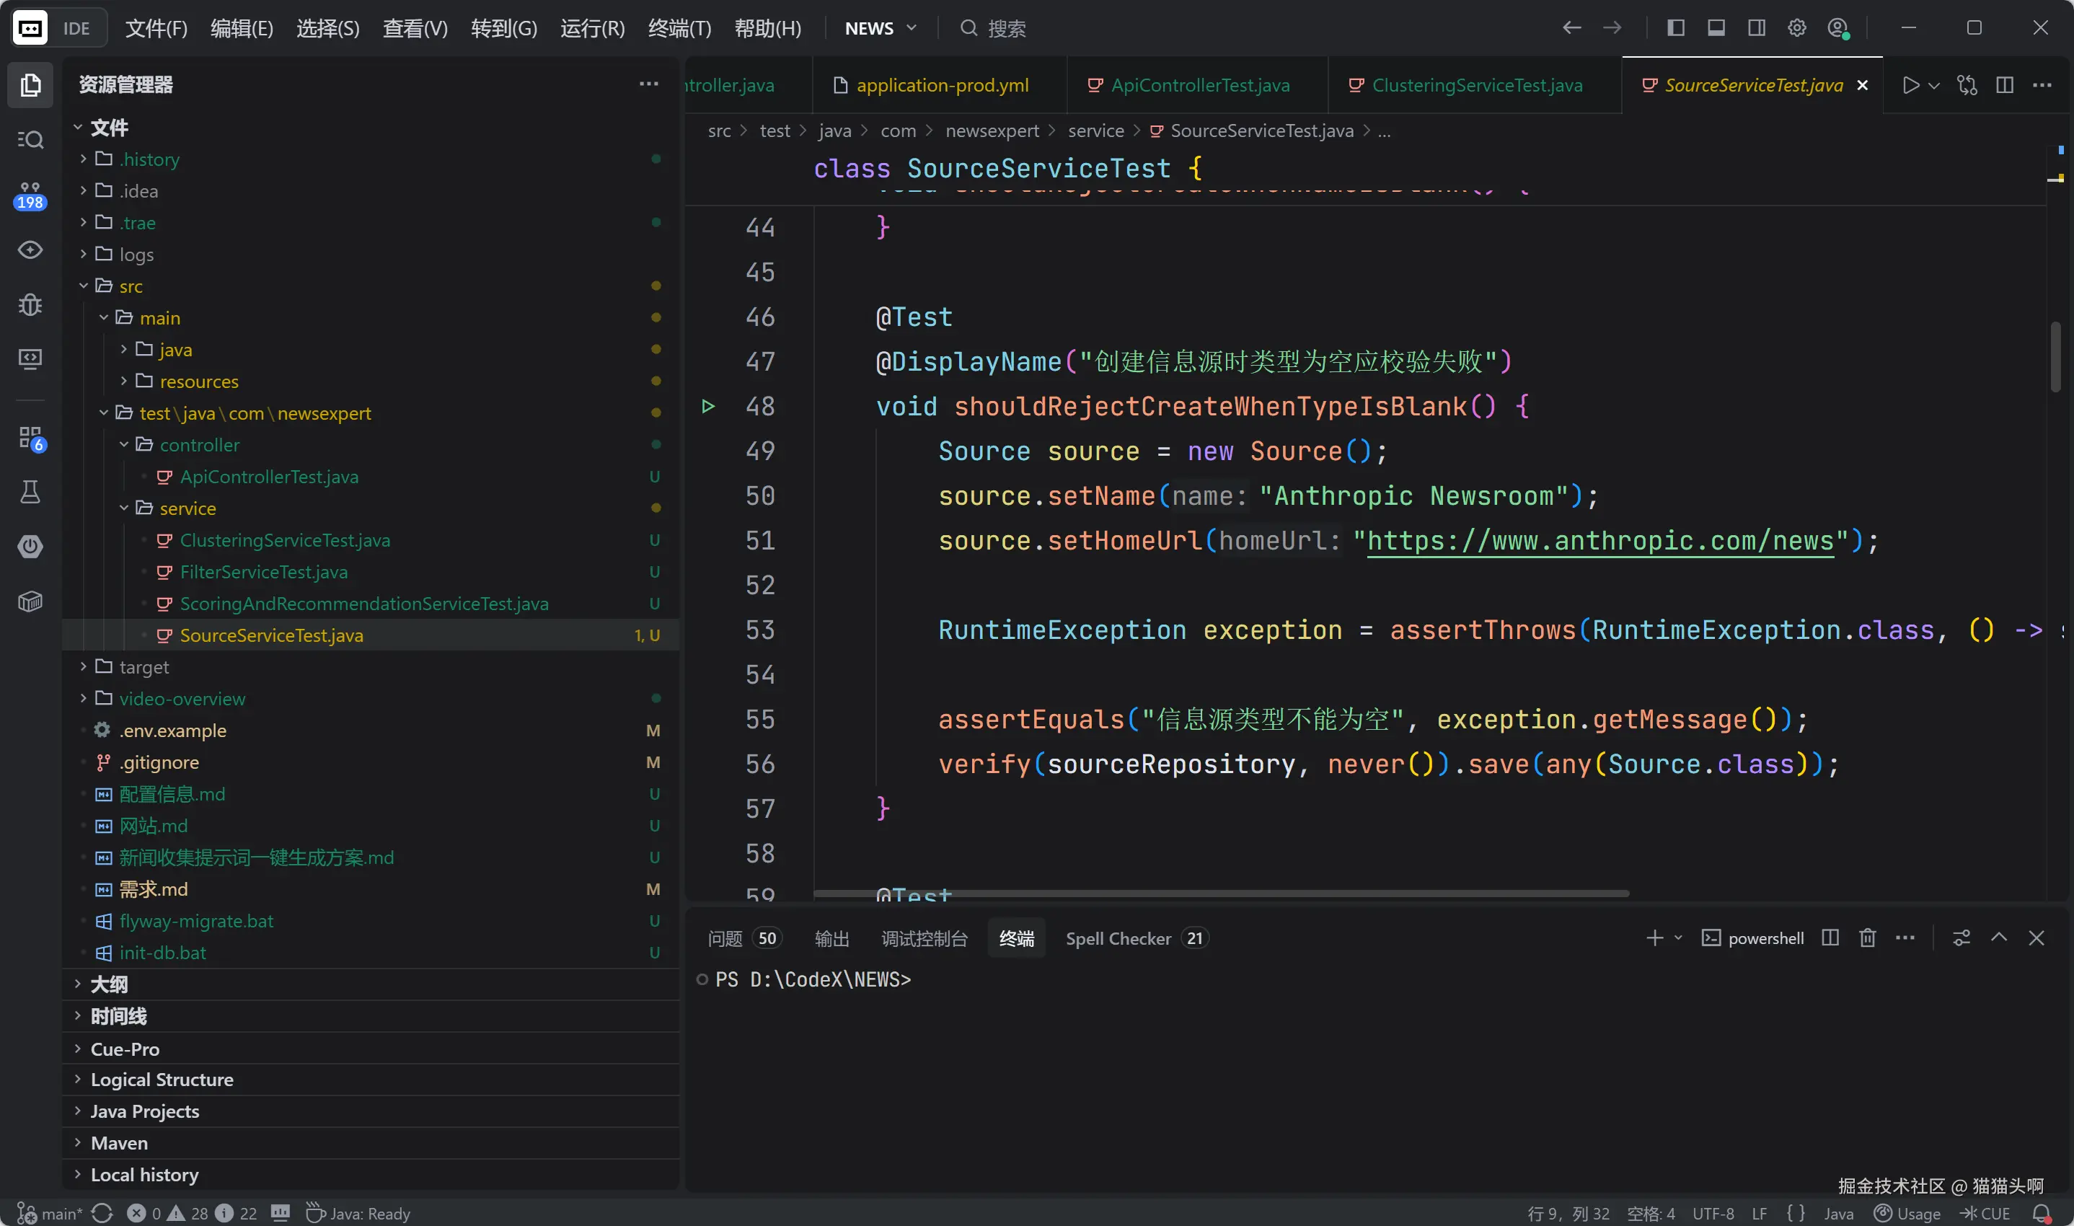Click the search box in title bar
This screenshot has height=1226, width=2074.
click(994, 28)
